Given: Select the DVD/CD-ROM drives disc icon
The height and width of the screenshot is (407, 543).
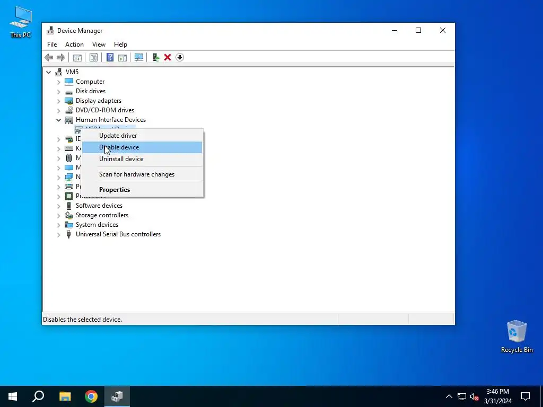Looking at the screenshot, I should pyautogui.click(x=69, y=110).
